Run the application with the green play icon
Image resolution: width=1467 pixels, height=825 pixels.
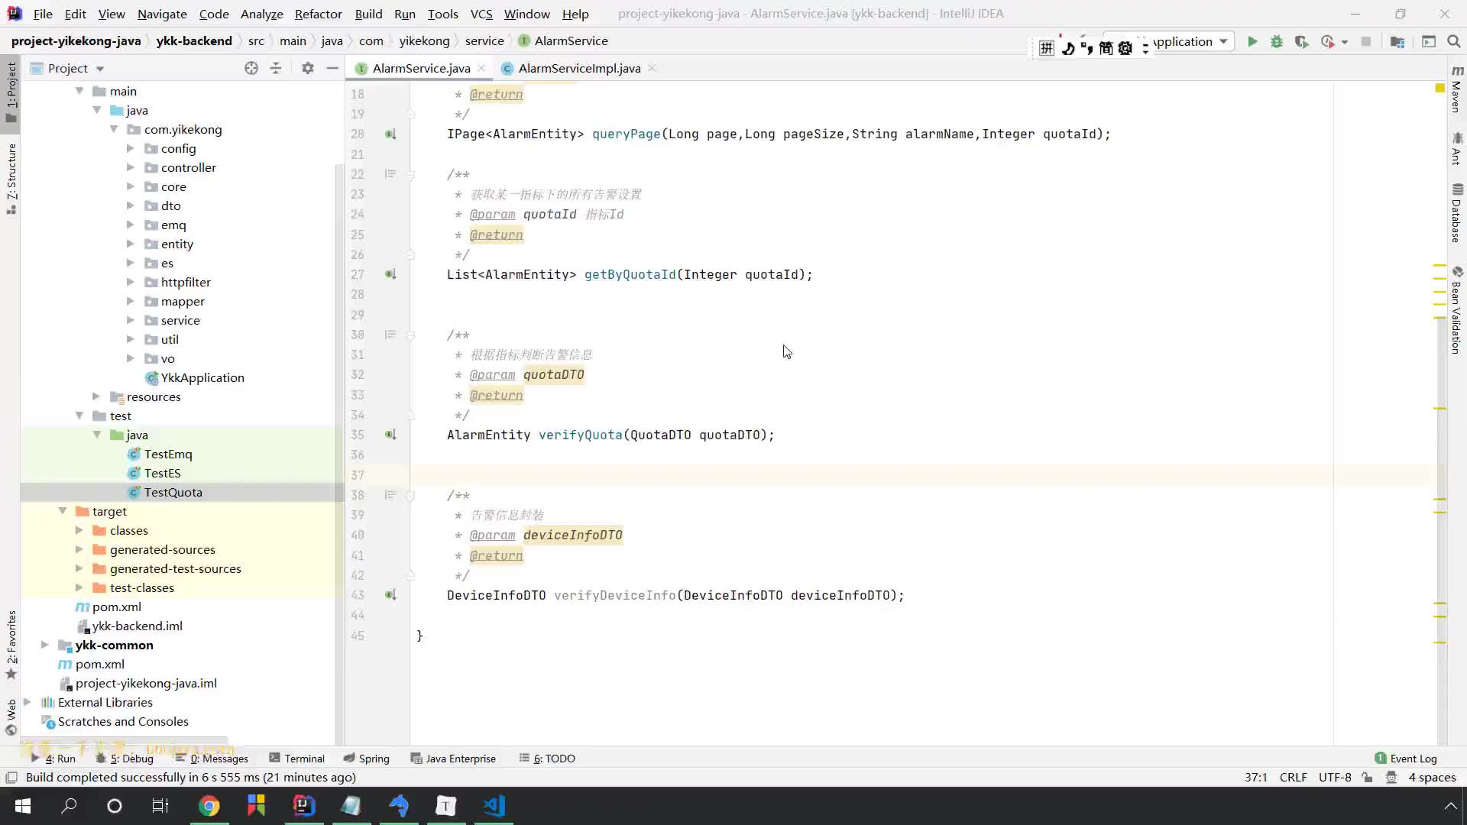click(x=1252, y=42)
